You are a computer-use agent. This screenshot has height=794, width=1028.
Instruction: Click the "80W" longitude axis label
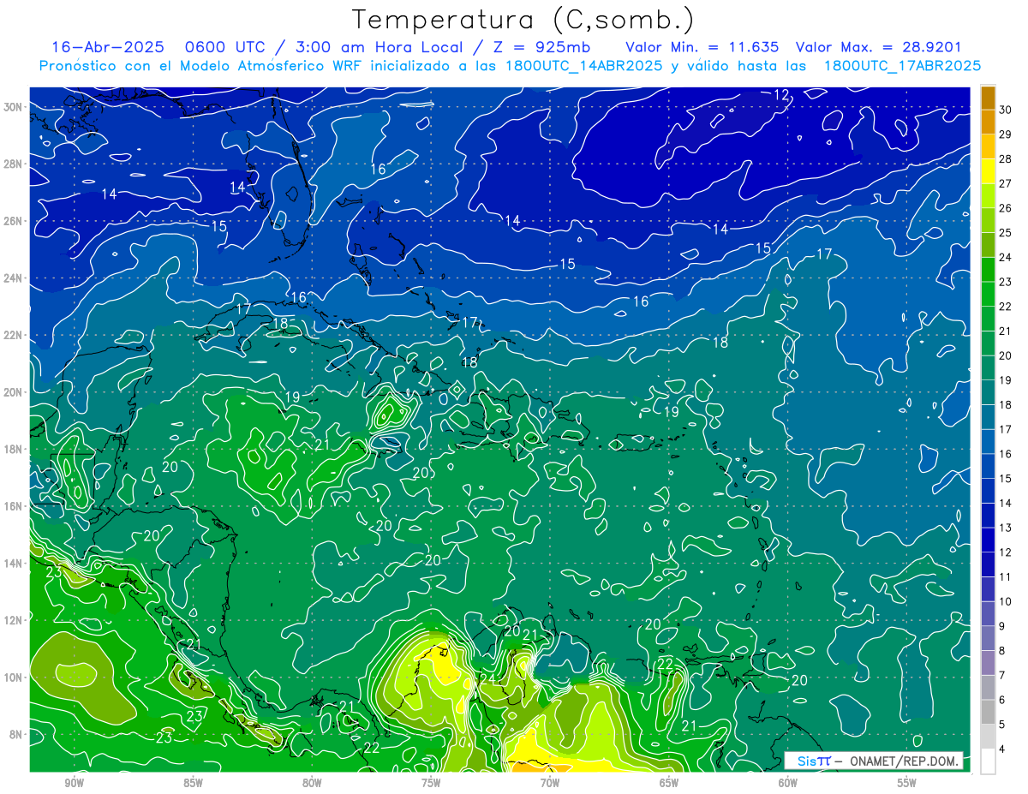click(312, 783)
